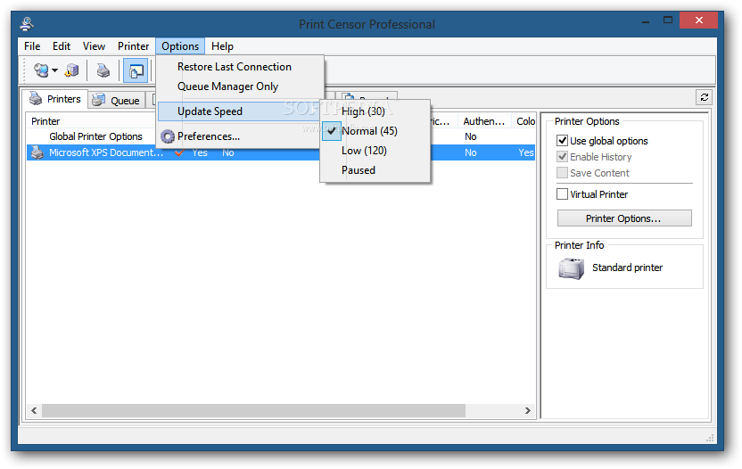Set update speed to Low (120)

click(x=364, y=151)
